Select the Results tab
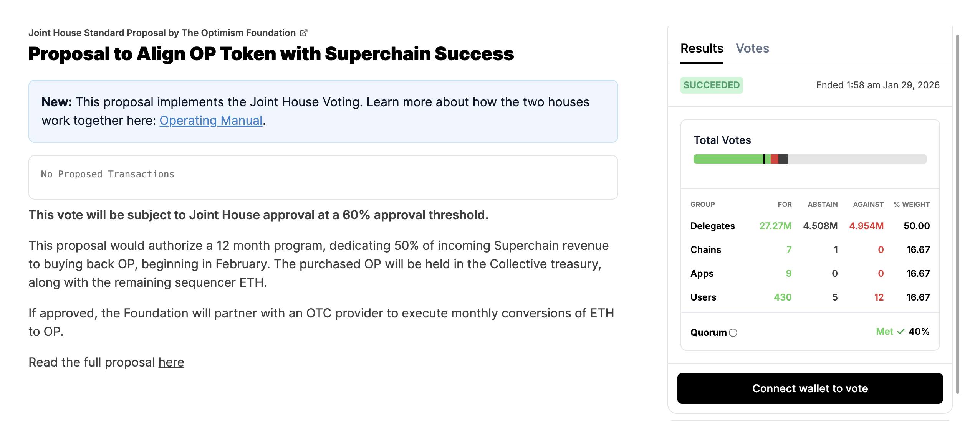 [x=702, y=48]
